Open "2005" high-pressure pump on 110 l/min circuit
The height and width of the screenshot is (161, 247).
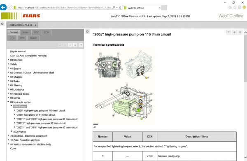pos(41,111)
